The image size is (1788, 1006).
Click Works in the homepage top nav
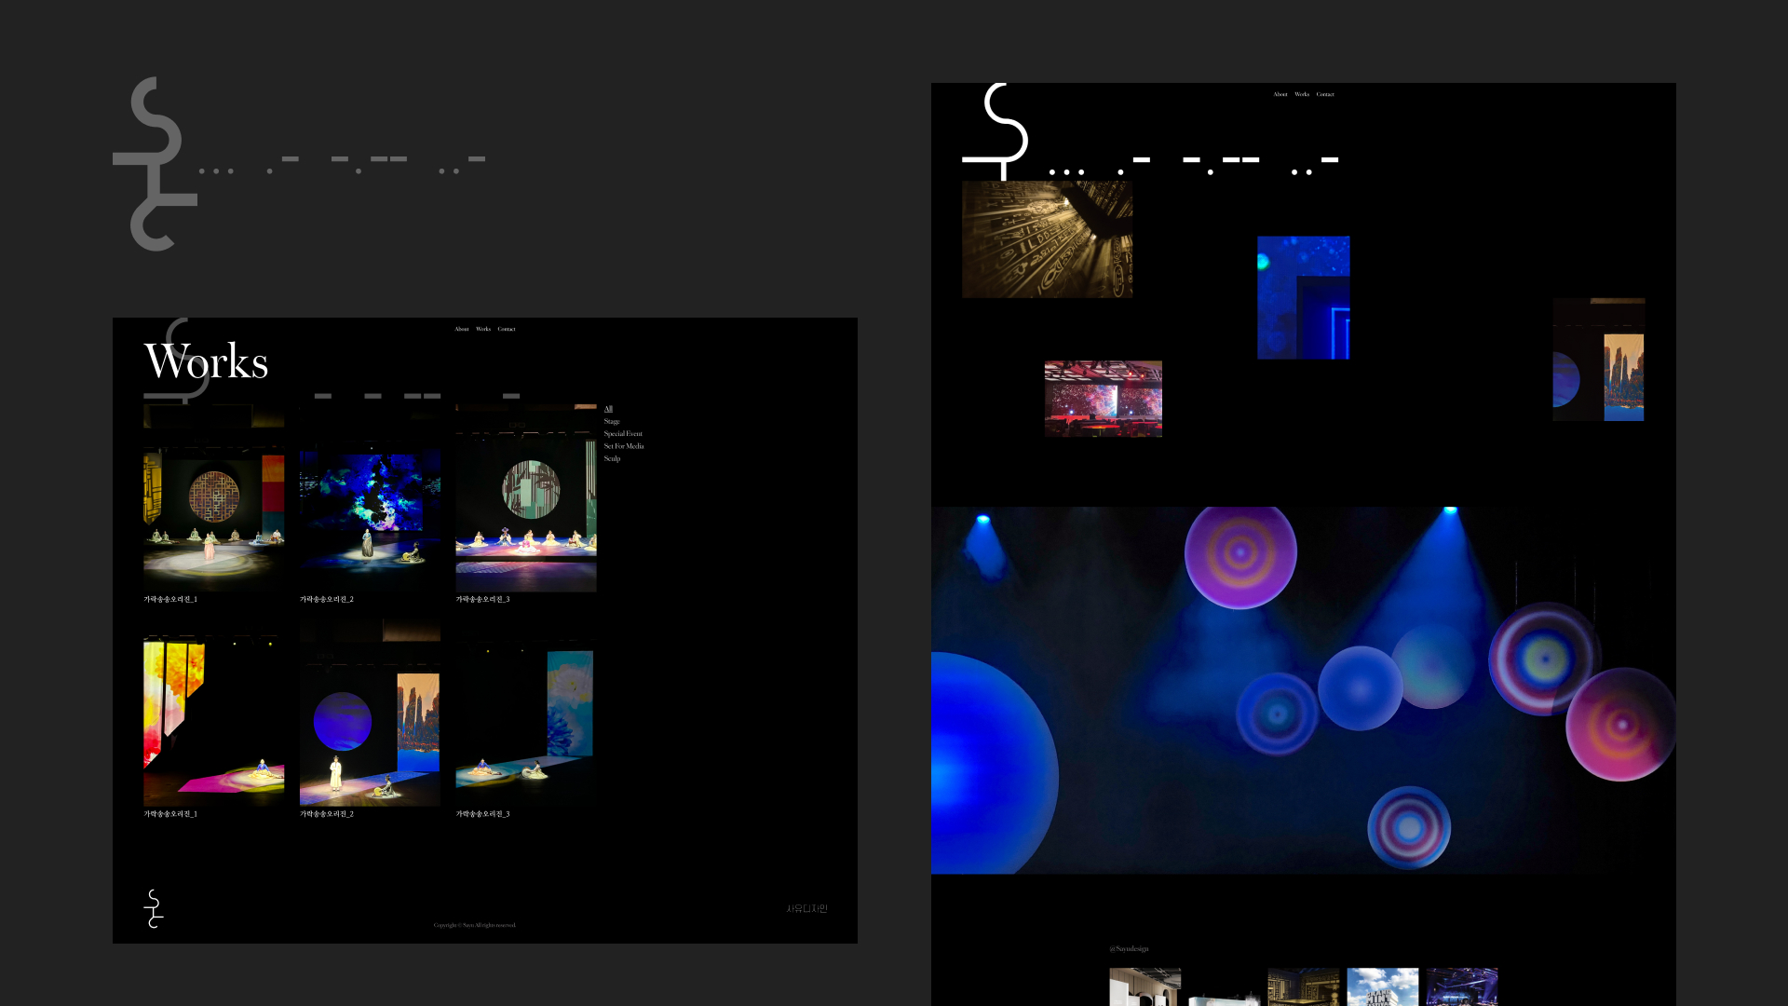point(1302,94)
